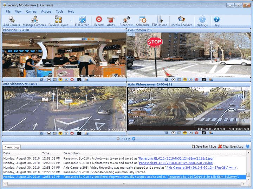Click the Event Log horizontal scrollbar thumb
Image resolution: width=253 pixels, height=189 pixels.
(124, 183)
